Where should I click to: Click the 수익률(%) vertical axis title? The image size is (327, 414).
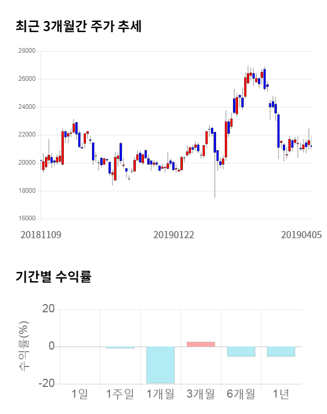click(x=23, y=347)
